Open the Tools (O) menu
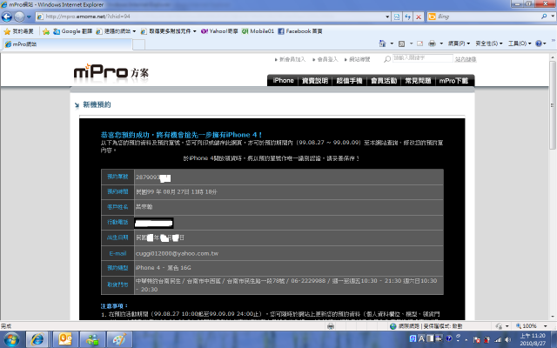Image resolution: width=557 pixels, height=348 pixels. click(x=520, y=43)
